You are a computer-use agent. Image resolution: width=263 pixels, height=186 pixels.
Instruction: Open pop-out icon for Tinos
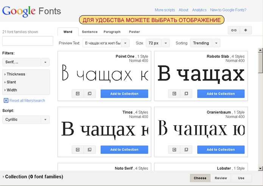(x=90, y=150)
